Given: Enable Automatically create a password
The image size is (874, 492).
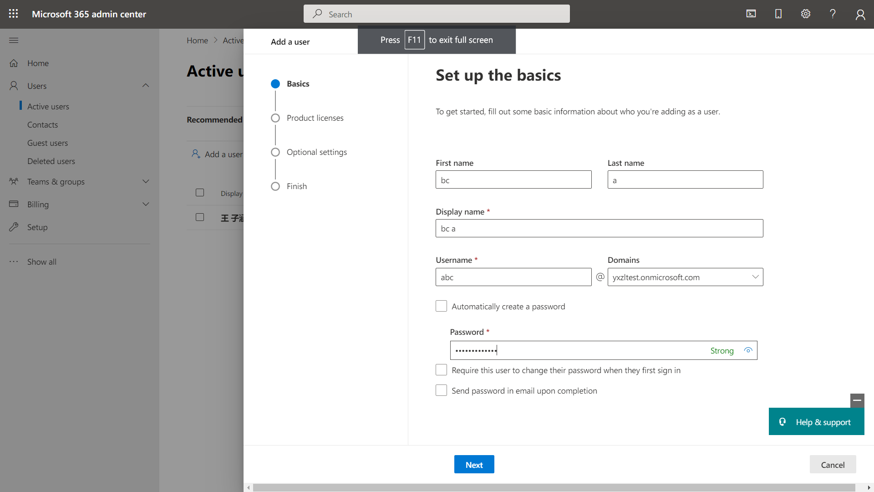Looking at the screenshot, I should 441,306.
